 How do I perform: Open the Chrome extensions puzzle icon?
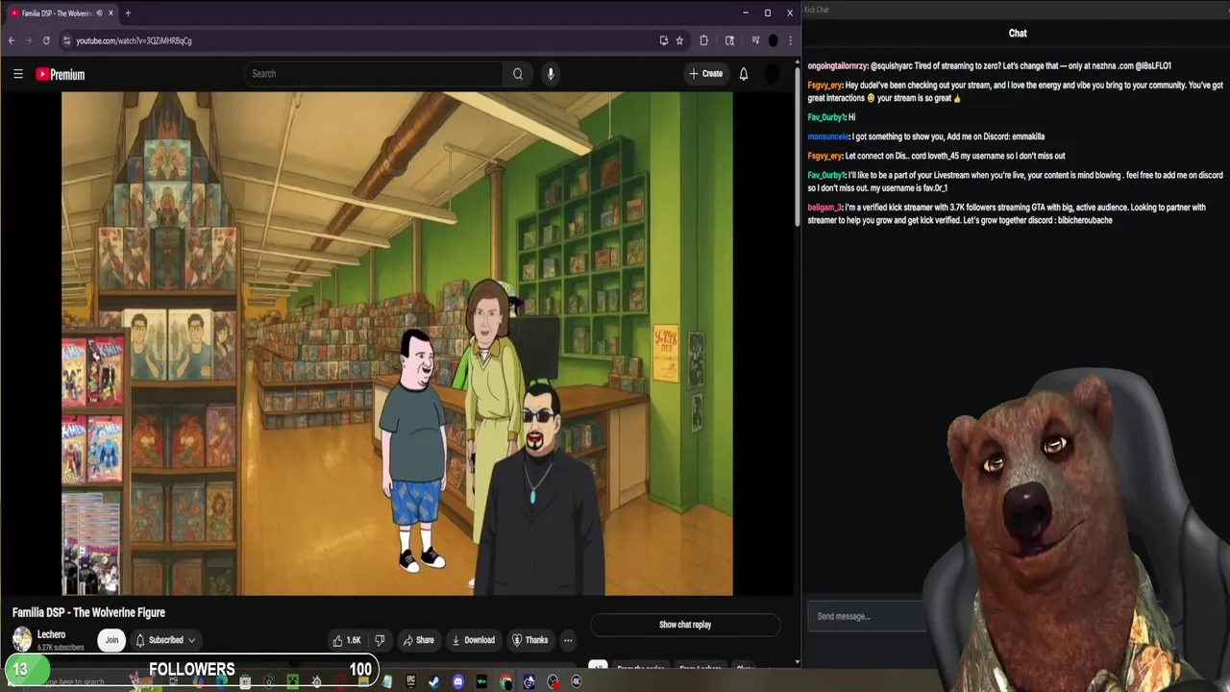coord(703,40)
